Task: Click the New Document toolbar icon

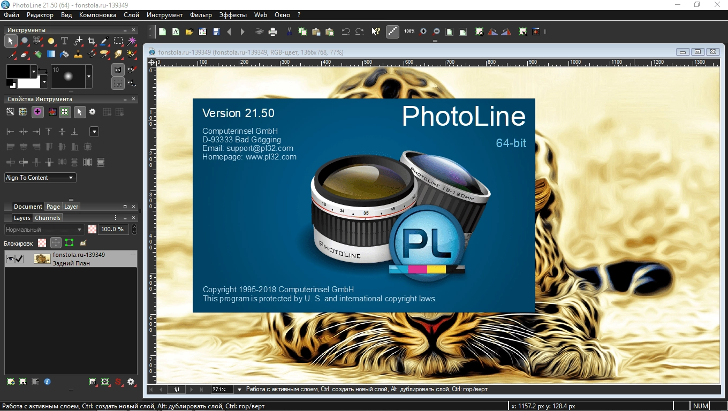Action: click(162, 32)
